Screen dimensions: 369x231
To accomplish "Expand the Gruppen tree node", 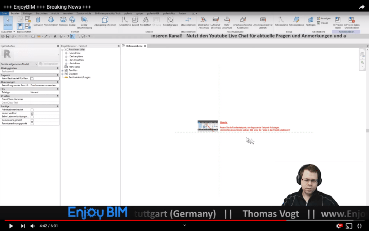I will point(62,74).
